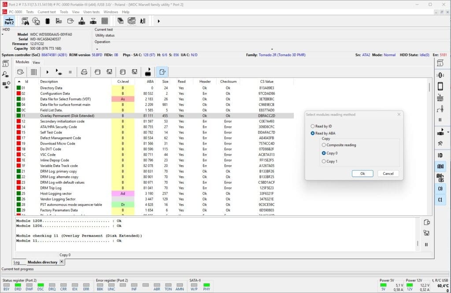Click the stacked disk platters icon

(x=132, y=21)
